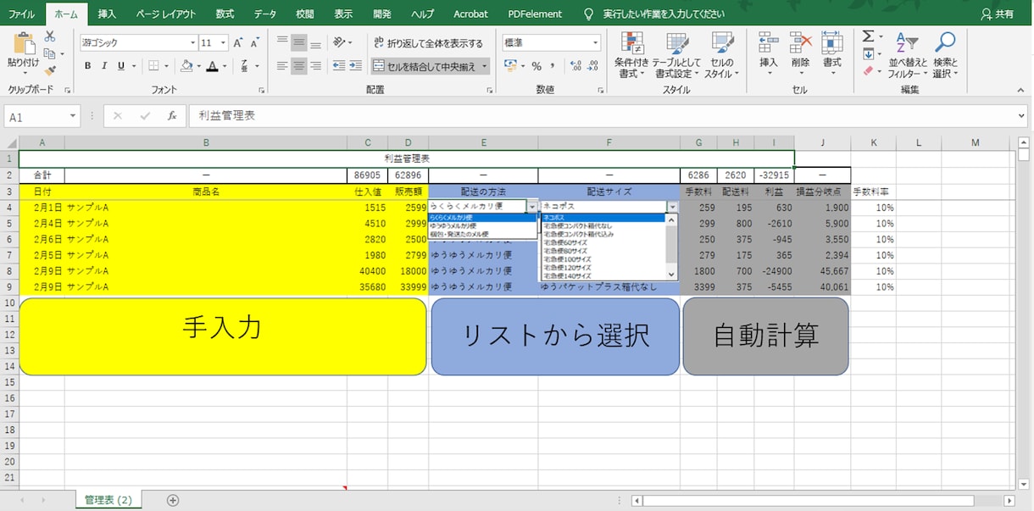
Task: Open the 標準 number format dropdown
Action: (596, 42)
